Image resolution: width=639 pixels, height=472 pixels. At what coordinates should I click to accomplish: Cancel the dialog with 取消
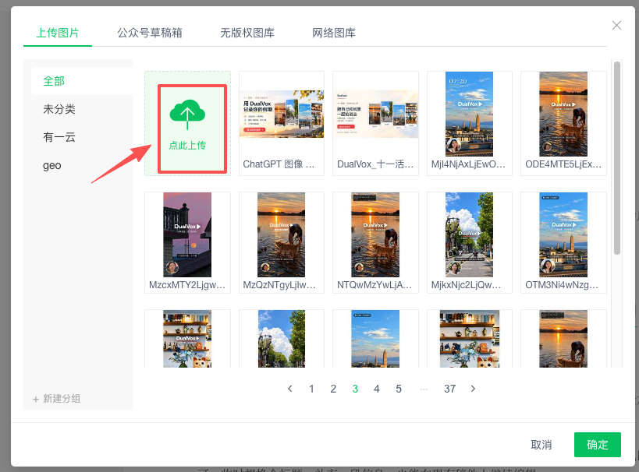point(541,445)
